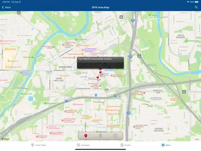Tap the Pediatric Eye Specialists marker

[65, 111]
